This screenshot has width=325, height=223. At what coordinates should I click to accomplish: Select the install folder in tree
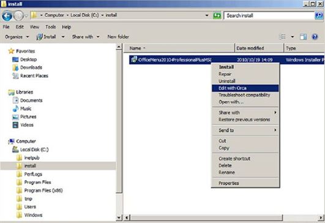point(30,166)
